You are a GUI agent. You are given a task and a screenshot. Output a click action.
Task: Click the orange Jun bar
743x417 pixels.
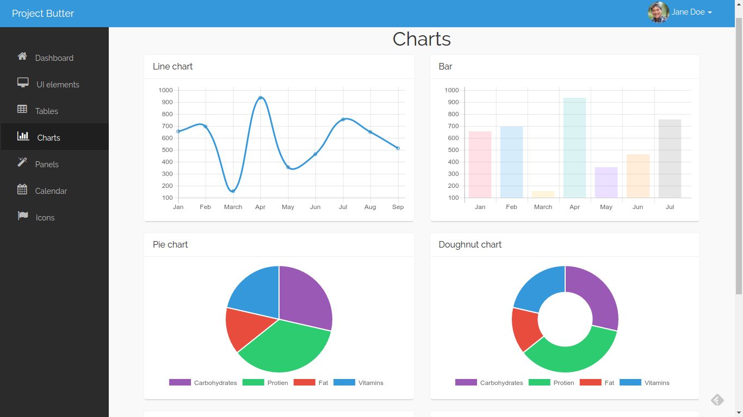point(638,176)
